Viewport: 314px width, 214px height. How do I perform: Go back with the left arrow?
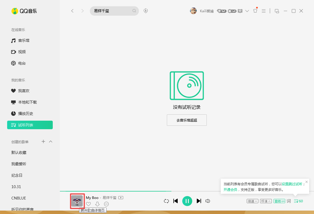[x=72, y=11]
